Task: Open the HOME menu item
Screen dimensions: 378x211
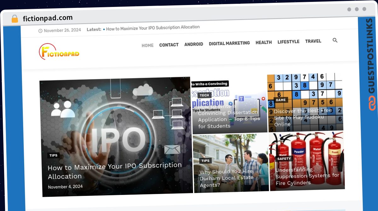Action: tap(147, 45)
